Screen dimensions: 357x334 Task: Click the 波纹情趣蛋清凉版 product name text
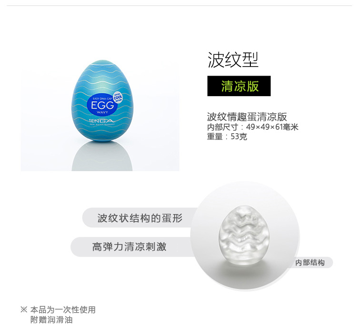tap(247, 117)
